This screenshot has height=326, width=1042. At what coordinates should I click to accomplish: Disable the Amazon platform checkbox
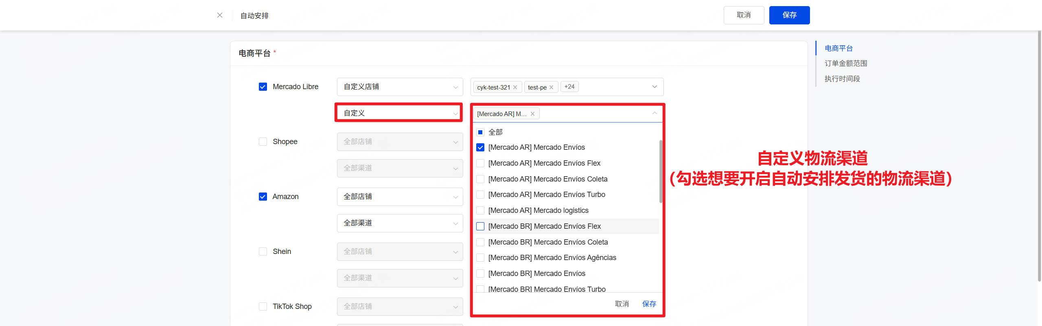coord(263,197)
